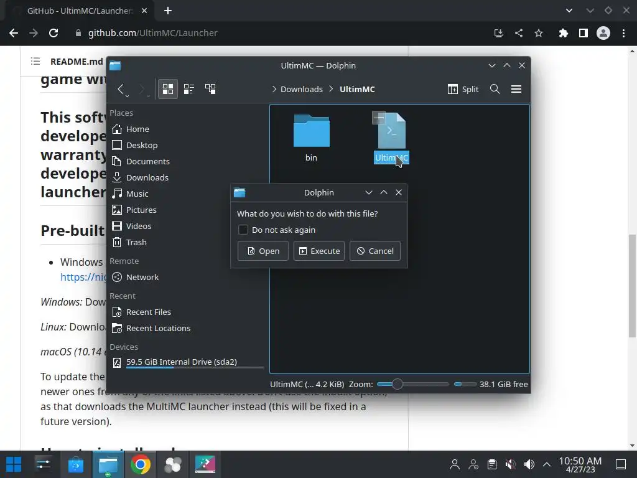This screenshot has height=478, width=637.
Task: Open Chrome profile avatar menu
Action: pos(603,33)
